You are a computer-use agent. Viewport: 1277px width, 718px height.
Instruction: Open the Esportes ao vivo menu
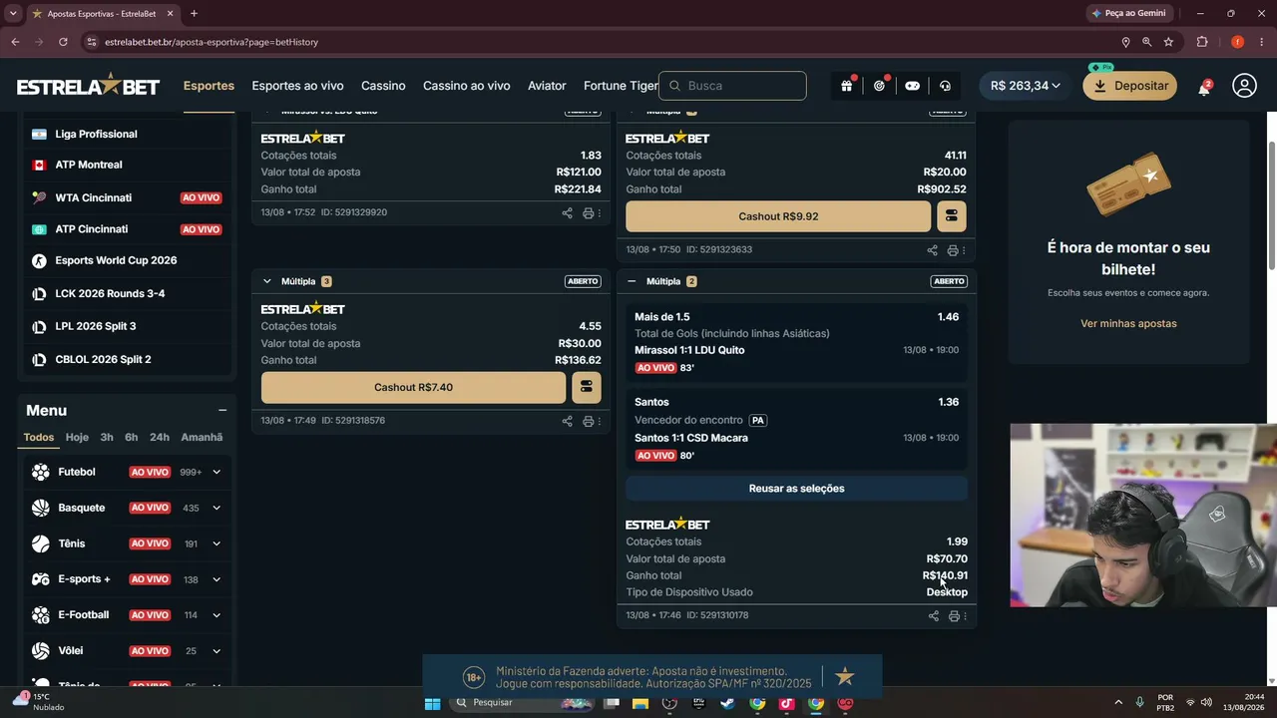(297, 86)
